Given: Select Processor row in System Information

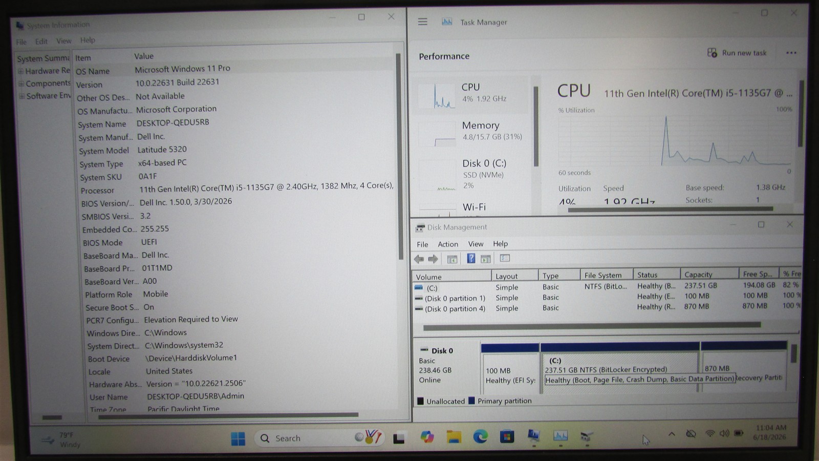Looking at the screenshot, I should click(237, 188).
